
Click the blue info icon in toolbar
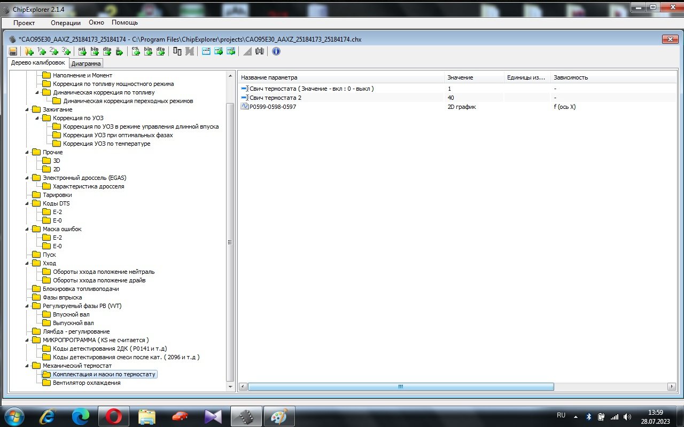(x=276, y=51)
